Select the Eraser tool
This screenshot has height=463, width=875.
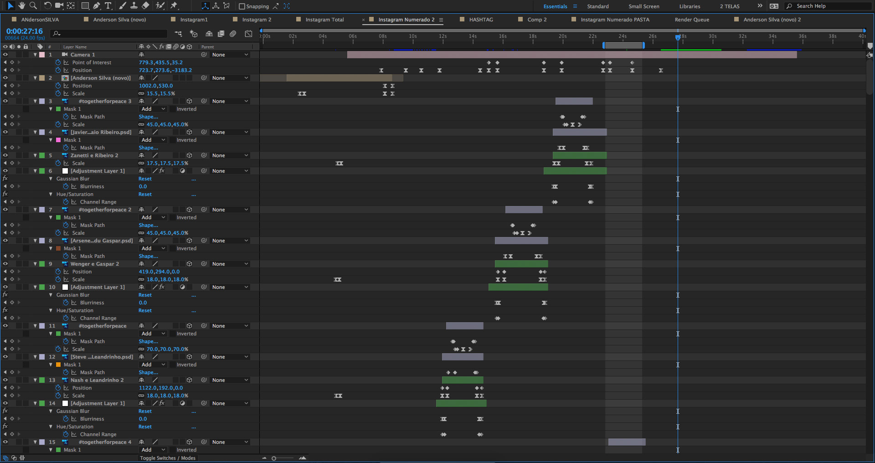tap(145, 6)
